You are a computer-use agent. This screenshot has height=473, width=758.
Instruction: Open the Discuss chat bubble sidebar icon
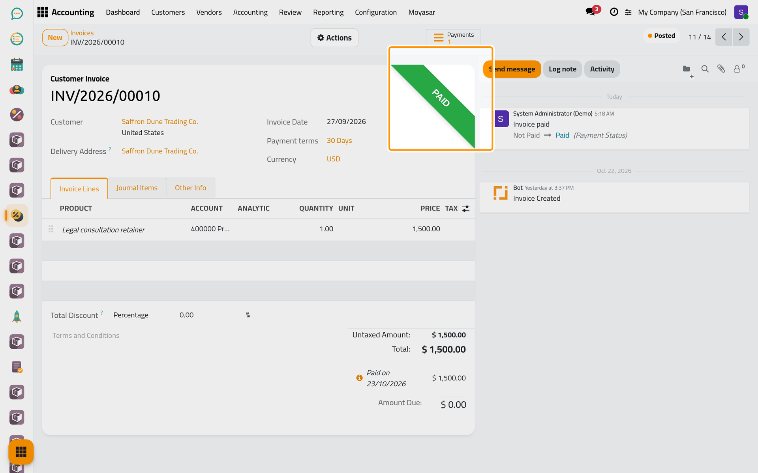(x=17, y=14)
